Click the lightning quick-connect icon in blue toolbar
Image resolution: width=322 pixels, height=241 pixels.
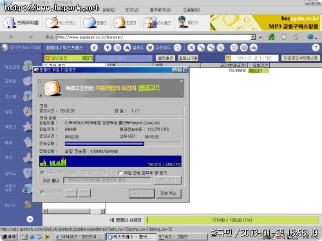tap(94, 48)
